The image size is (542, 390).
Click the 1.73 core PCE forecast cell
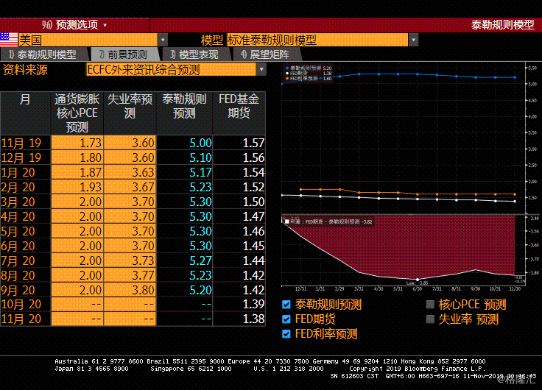click(77, 143)
